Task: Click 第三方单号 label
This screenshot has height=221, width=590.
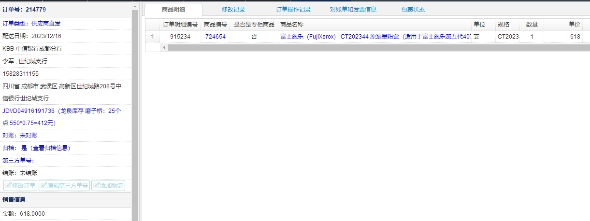Action: click(18, 161)
